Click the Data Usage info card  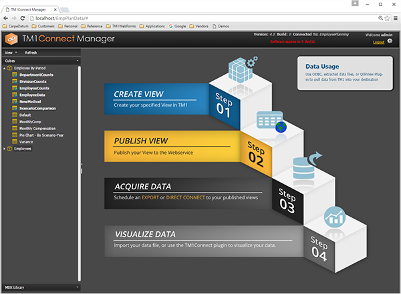click(345, 73)
